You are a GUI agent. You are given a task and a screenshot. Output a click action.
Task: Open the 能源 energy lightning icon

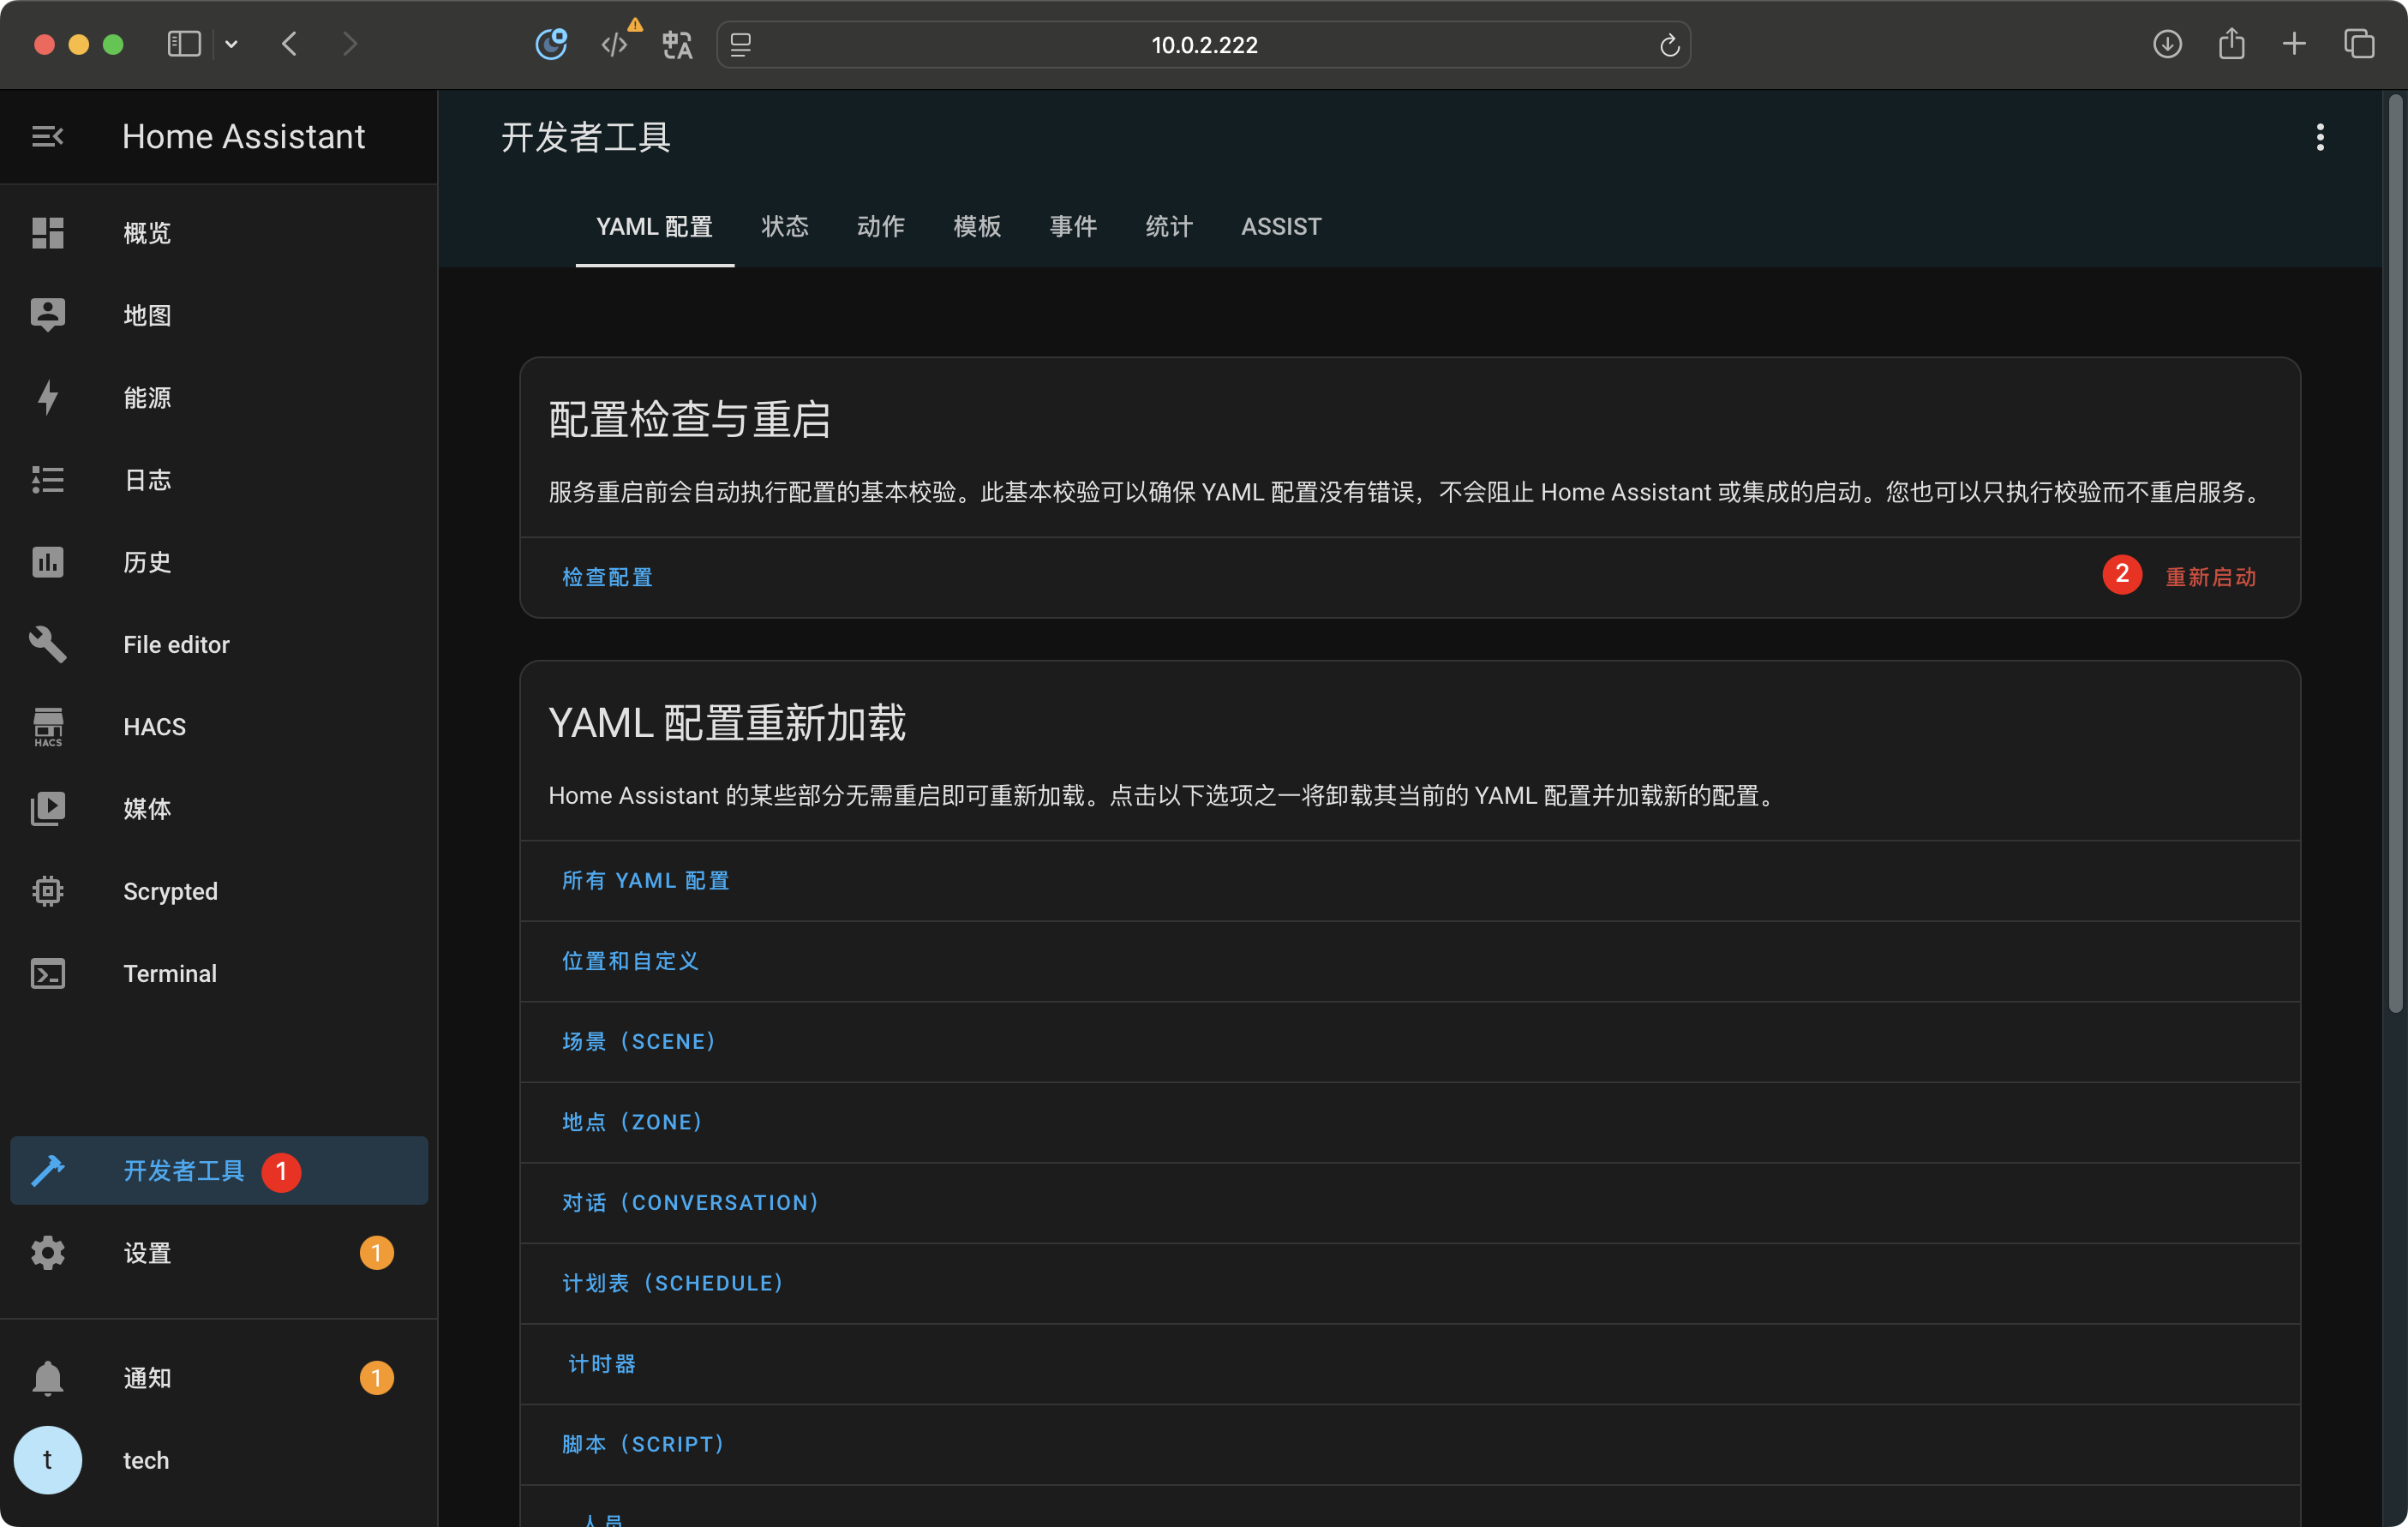pyautogui.click(x=47, y=397)
